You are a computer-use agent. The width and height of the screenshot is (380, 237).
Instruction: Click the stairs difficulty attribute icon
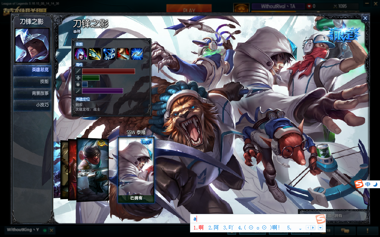click(x=78, y=91)
